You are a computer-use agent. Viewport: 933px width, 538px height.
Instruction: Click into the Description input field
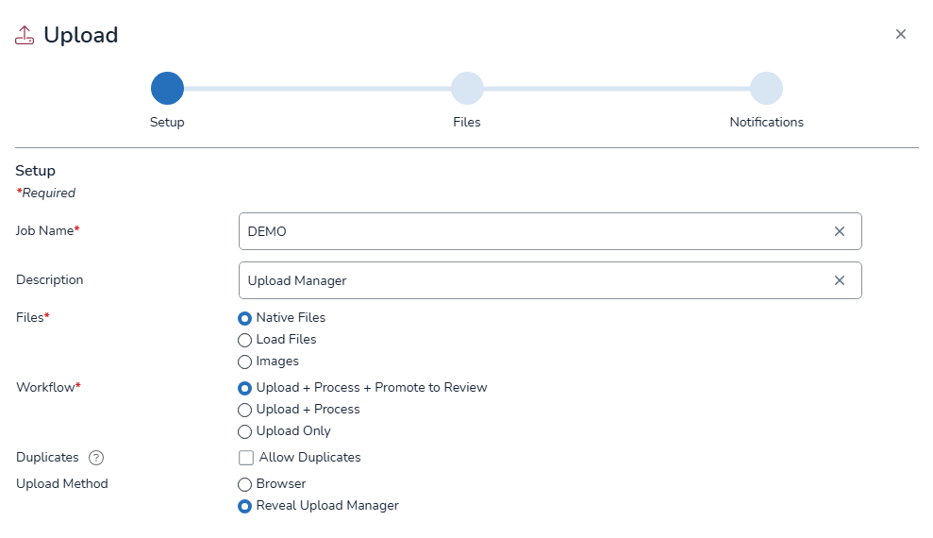[x=528, y=280]
